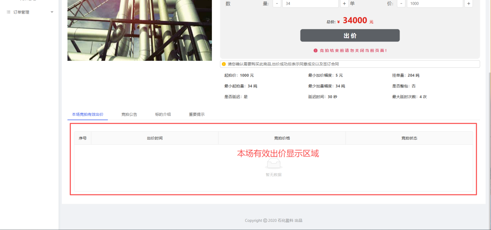491x230 pixels.
Task: Click the yellow notice icon before 请您确认
Action: pos(224,64)
